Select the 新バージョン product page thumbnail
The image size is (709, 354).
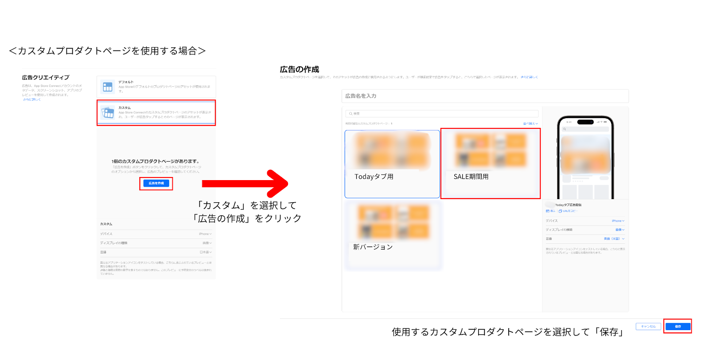click(x=393, y=235)
